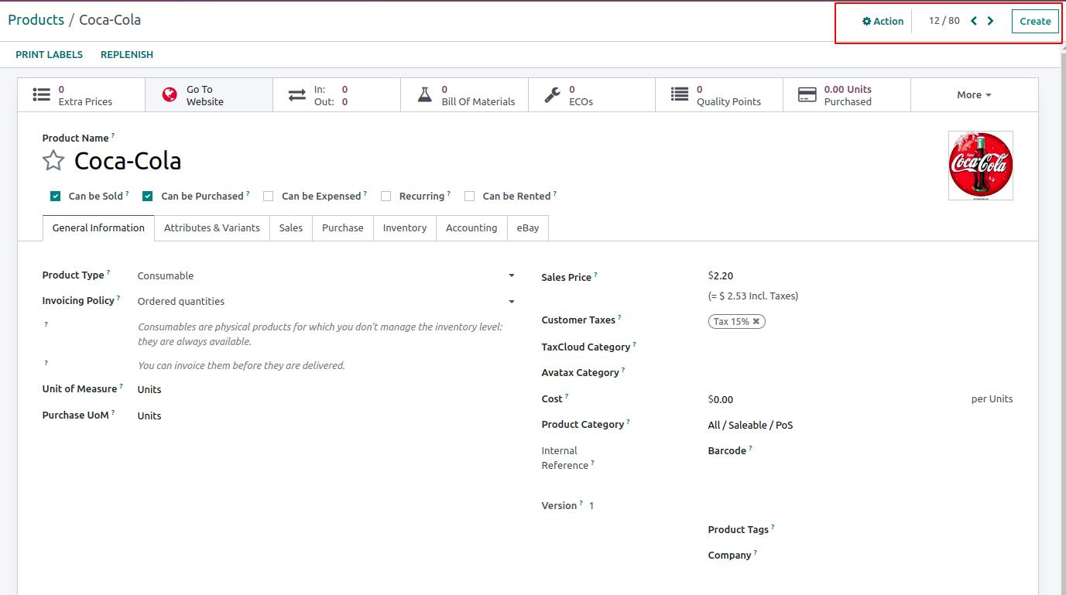Uncheck Can be Sold checkbox
The height and width of the screenshot is (595, 1066).
point(55,197)
